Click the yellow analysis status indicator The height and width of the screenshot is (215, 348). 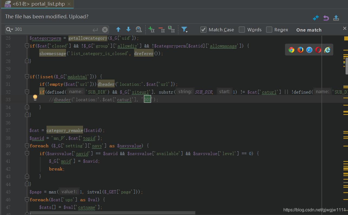tap(346, 38)
